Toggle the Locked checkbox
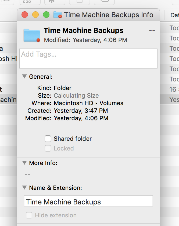 coord(48,148)
